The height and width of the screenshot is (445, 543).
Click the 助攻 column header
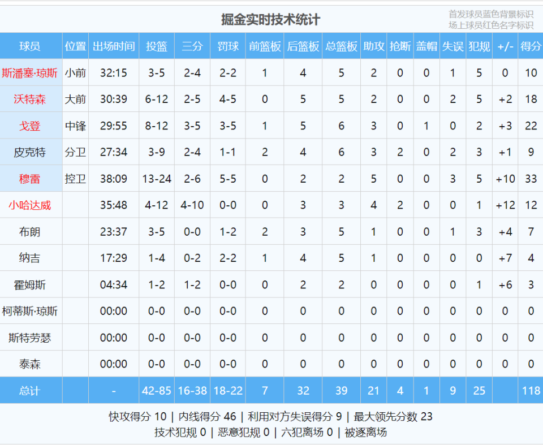[x=373, y=46]
